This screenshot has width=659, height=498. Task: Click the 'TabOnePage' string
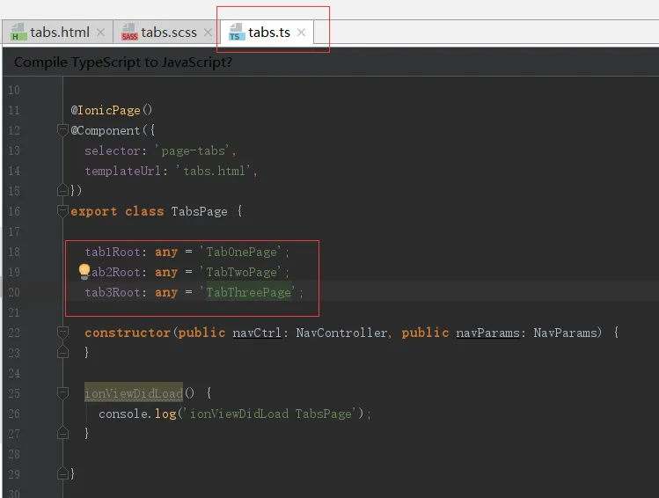(241, 252)
